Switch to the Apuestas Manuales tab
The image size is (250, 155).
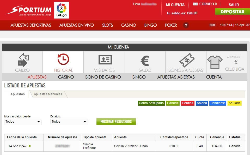48,94
